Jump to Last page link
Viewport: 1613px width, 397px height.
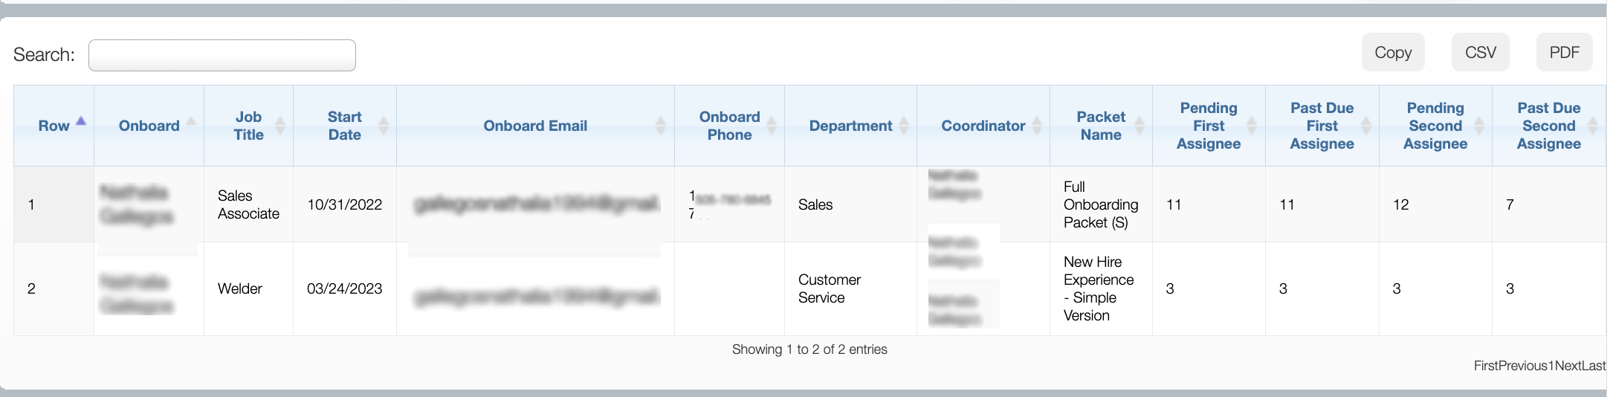[x=1594, y=366]
